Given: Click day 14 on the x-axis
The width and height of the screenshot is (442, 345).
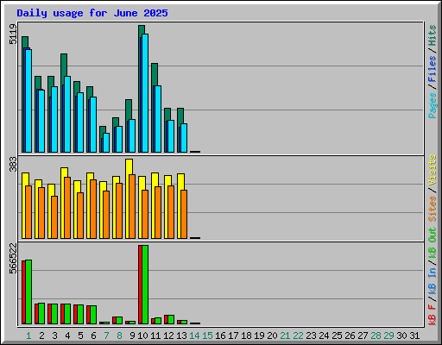Looking at the screenshot, I should pos(194,336).
